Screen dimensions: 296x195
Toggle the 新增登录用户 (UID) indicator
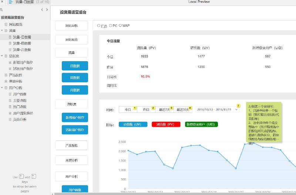coord(201,124)
